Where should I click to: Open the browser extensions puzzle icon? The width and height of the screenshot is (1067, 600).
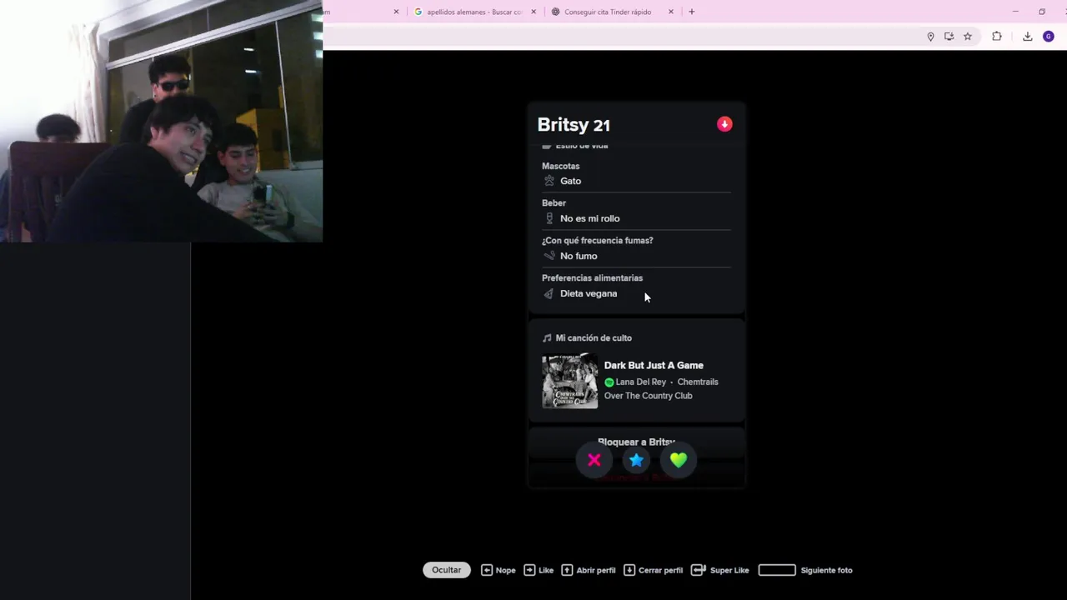point(997,37)
